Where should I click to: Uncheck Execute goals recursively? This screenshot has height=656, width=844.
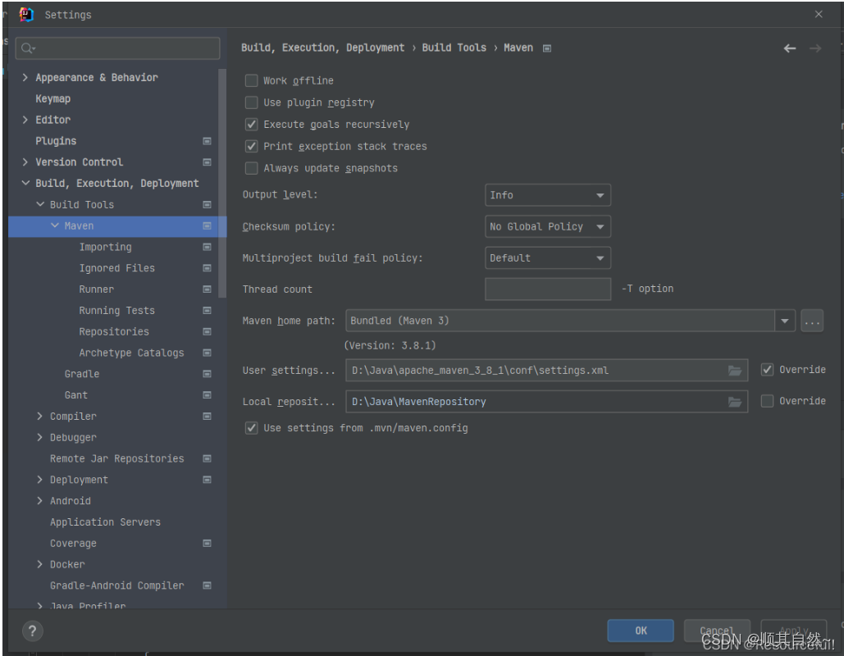point(251,125)
